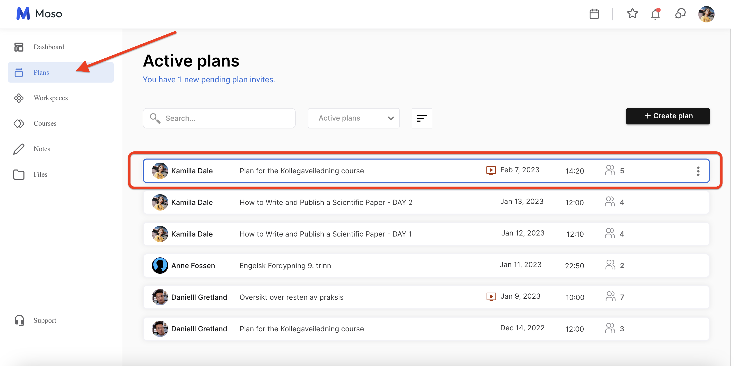Open the chat messages icon
Image resolution: width=734 pixels, height=366 pixels.
tap(680, 14)
